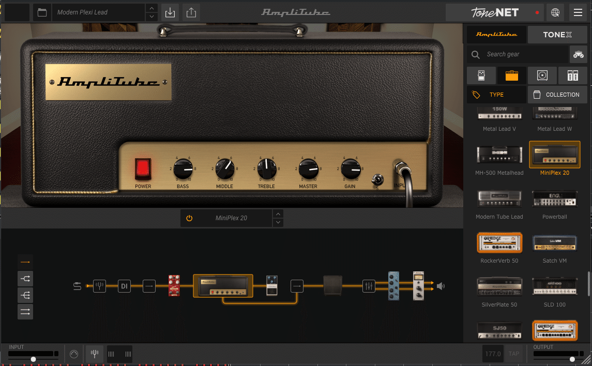Select the RockerVerb 50 amp thumbnail
The height and width of the screenshot is (366, 592).
click(x=499, y=242)
